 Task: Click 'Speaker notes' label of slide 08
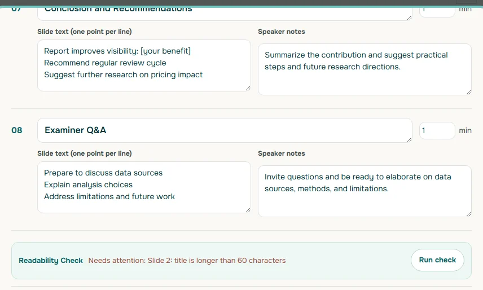click(x=281, y=153)
